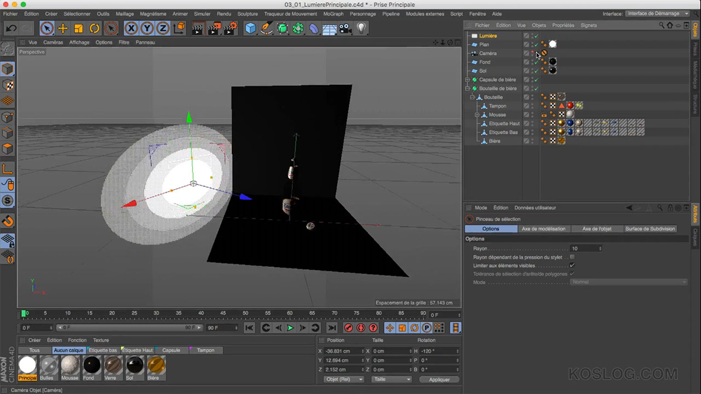Collapse the 'Bouteille de bière' hierarchy
Screen dimensions: 701x394
(468, 88)
